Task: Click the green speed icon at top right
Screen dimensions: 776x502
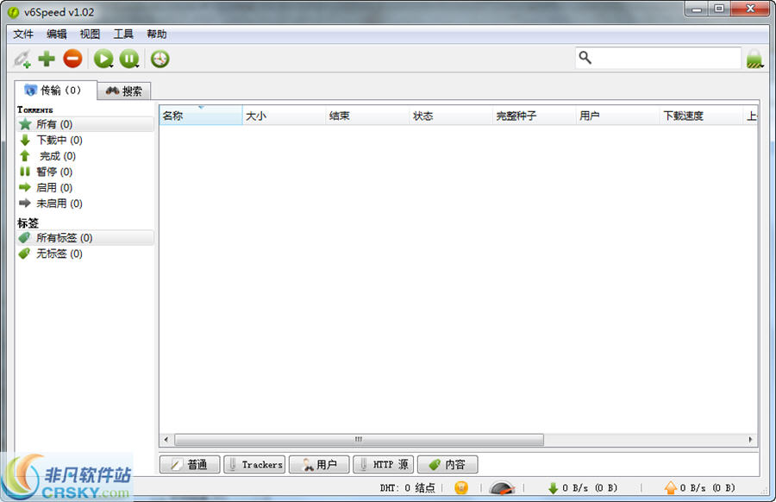Action: point(755,60)
